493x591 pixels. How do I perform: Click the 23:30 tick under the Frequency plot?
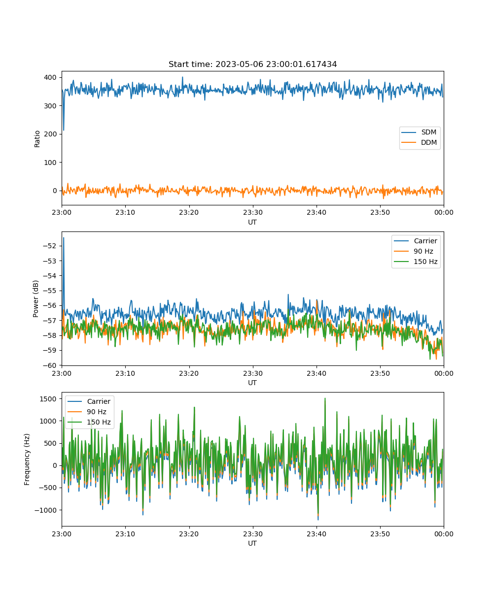[252, 533]
